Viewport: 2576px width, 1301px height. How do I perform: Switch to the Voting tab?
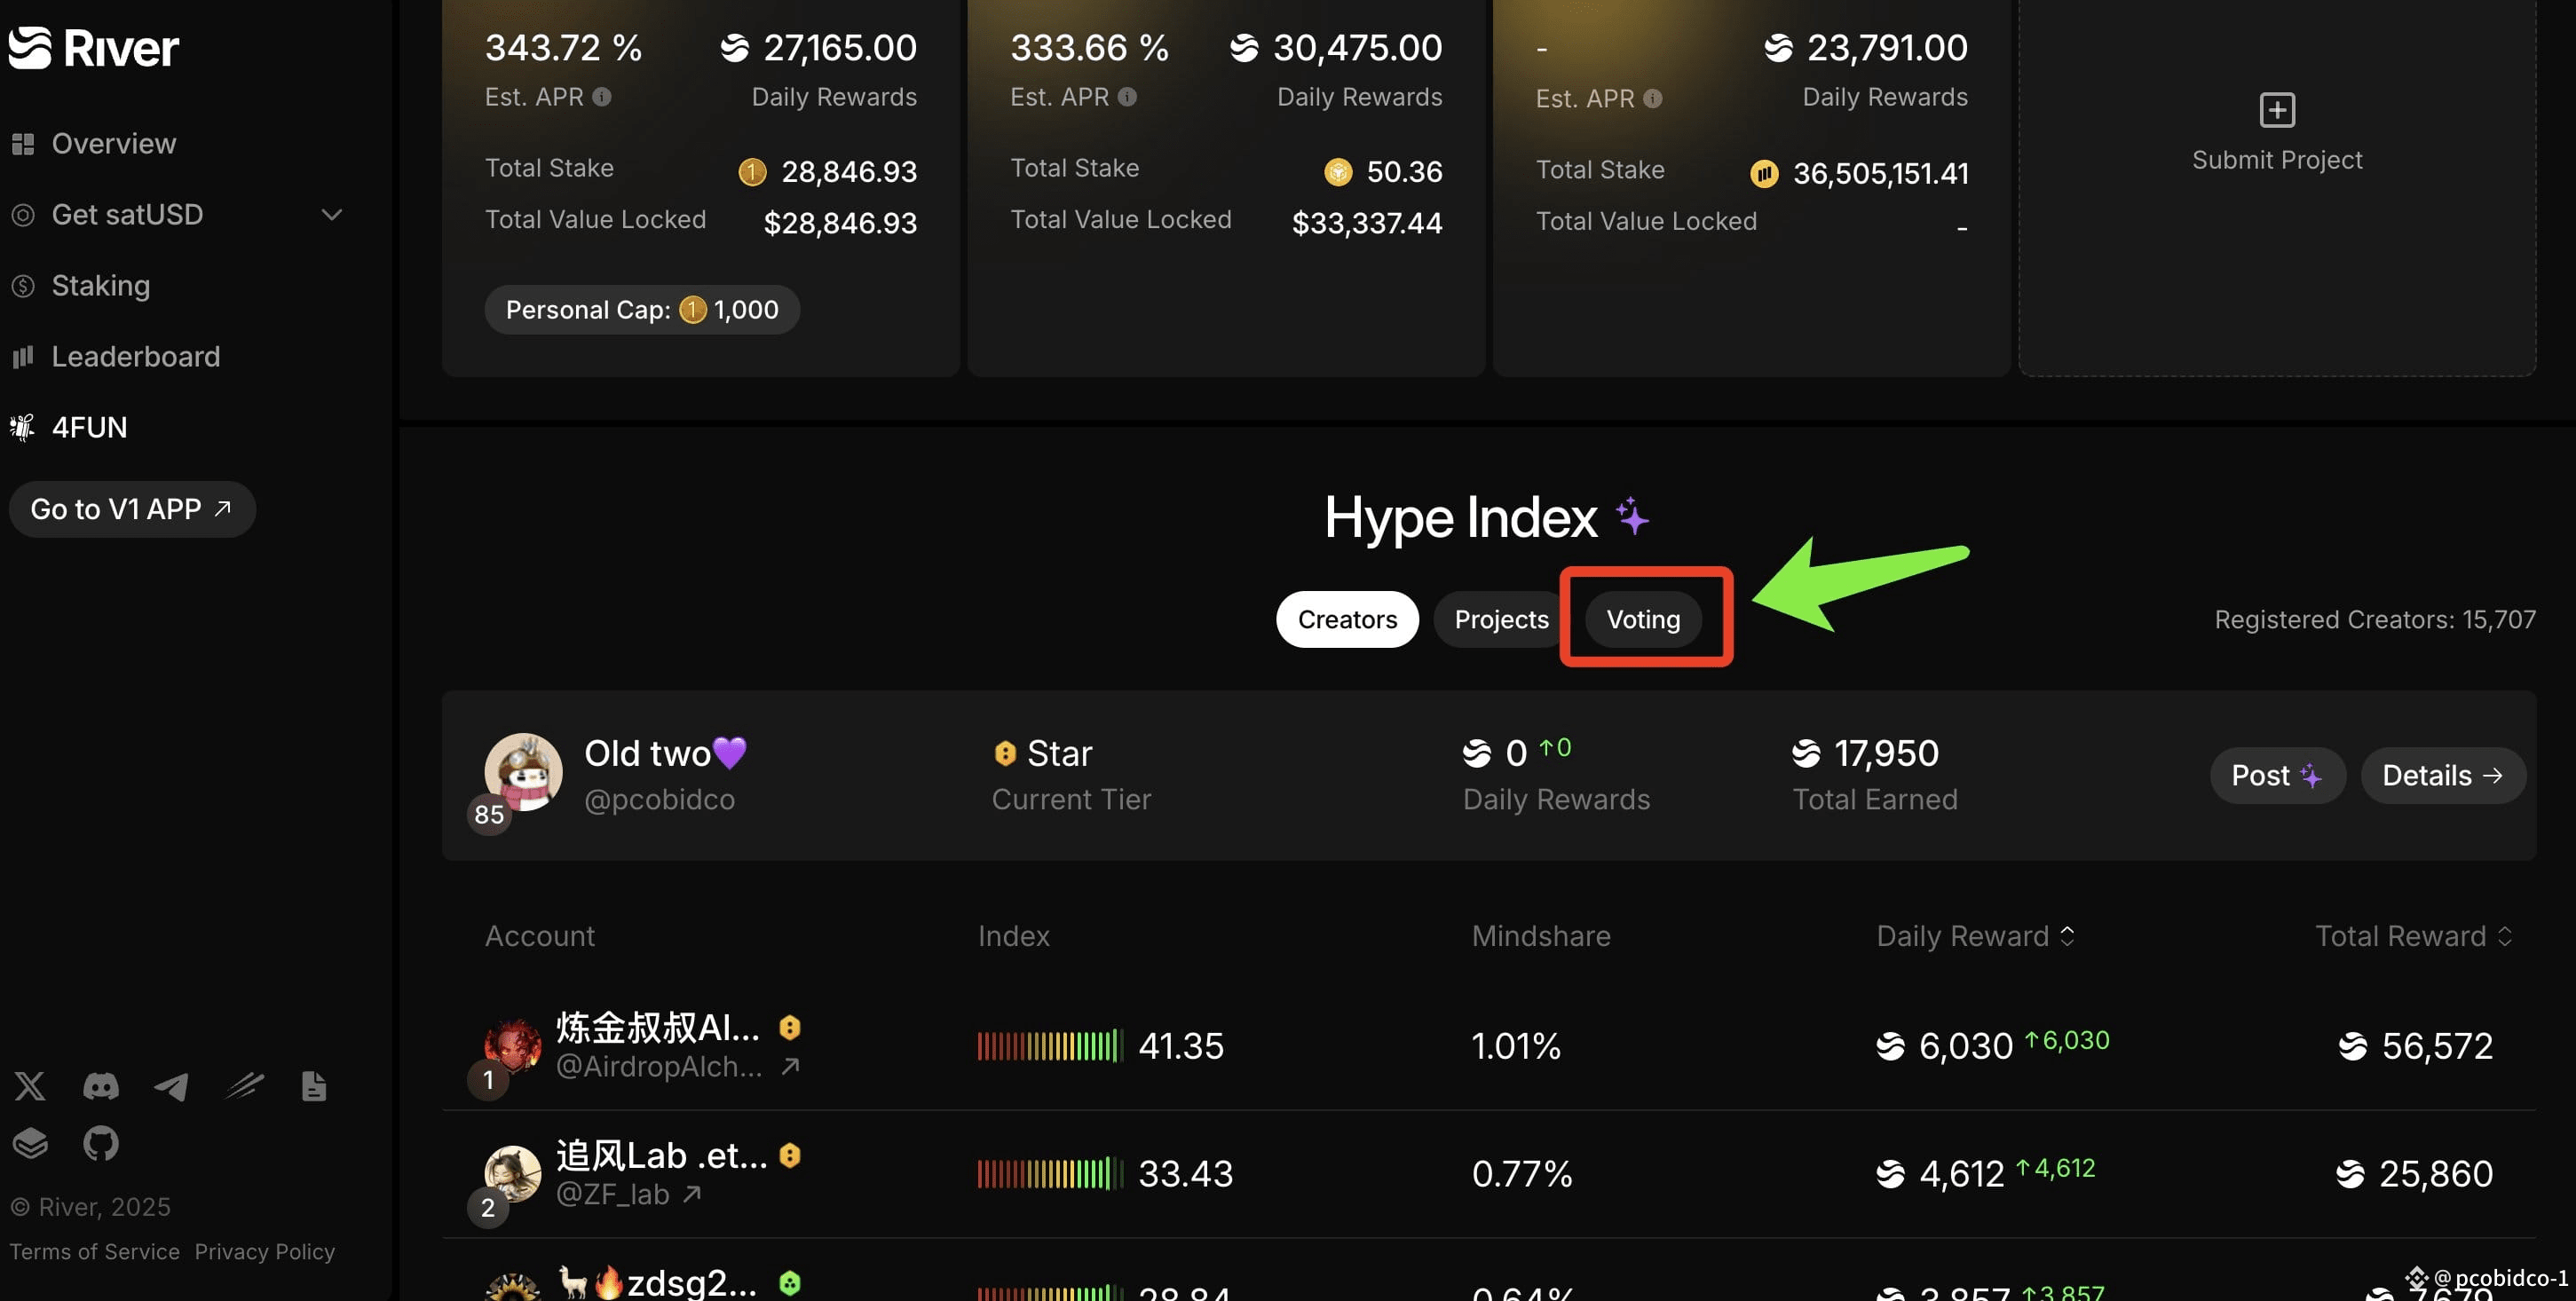pos(1643,619)
